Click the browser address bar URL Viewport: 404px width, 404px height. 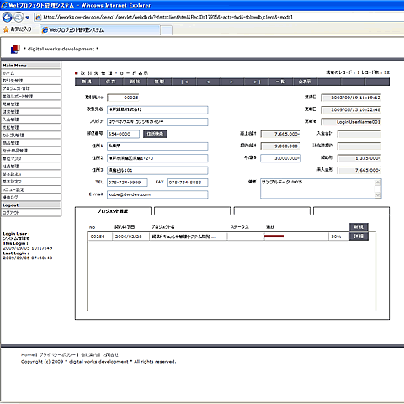click(x=167, y=17)
